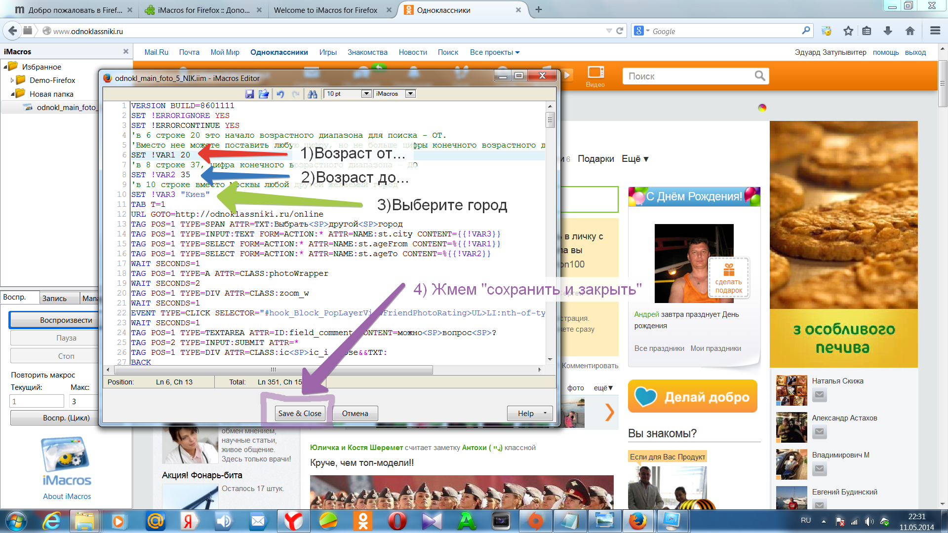Click the address bar URL field
948x533 pixels.
tap(326, 31)
